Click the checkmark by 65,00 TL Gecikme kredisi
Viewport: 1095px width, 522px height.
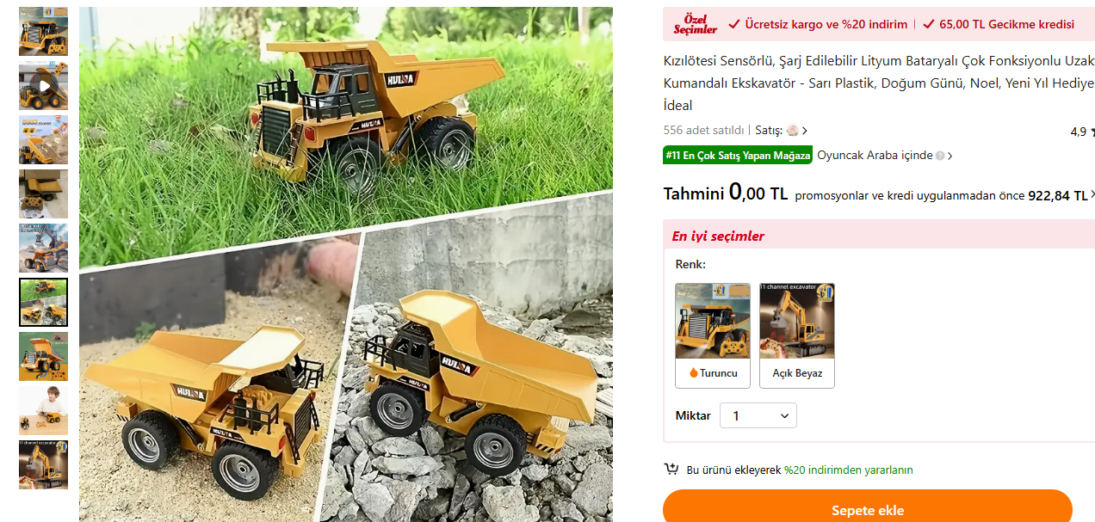928,24
